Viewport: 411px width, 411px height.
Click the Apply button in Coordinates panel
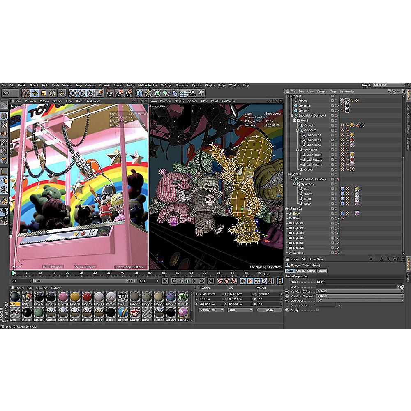[x=269, y=310]
